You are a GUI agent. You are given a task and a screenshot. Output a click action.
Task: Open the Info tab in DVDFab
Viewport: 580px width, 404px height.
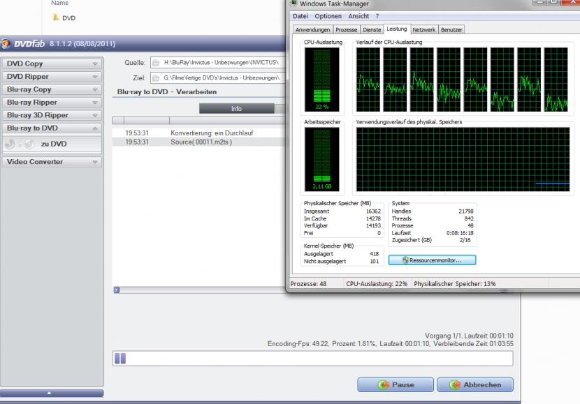click(x=236, y=109)
